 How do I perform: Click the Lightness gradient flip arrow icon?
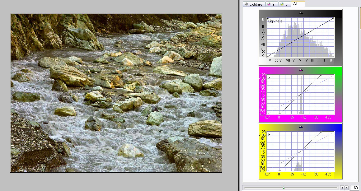point(301,13)
